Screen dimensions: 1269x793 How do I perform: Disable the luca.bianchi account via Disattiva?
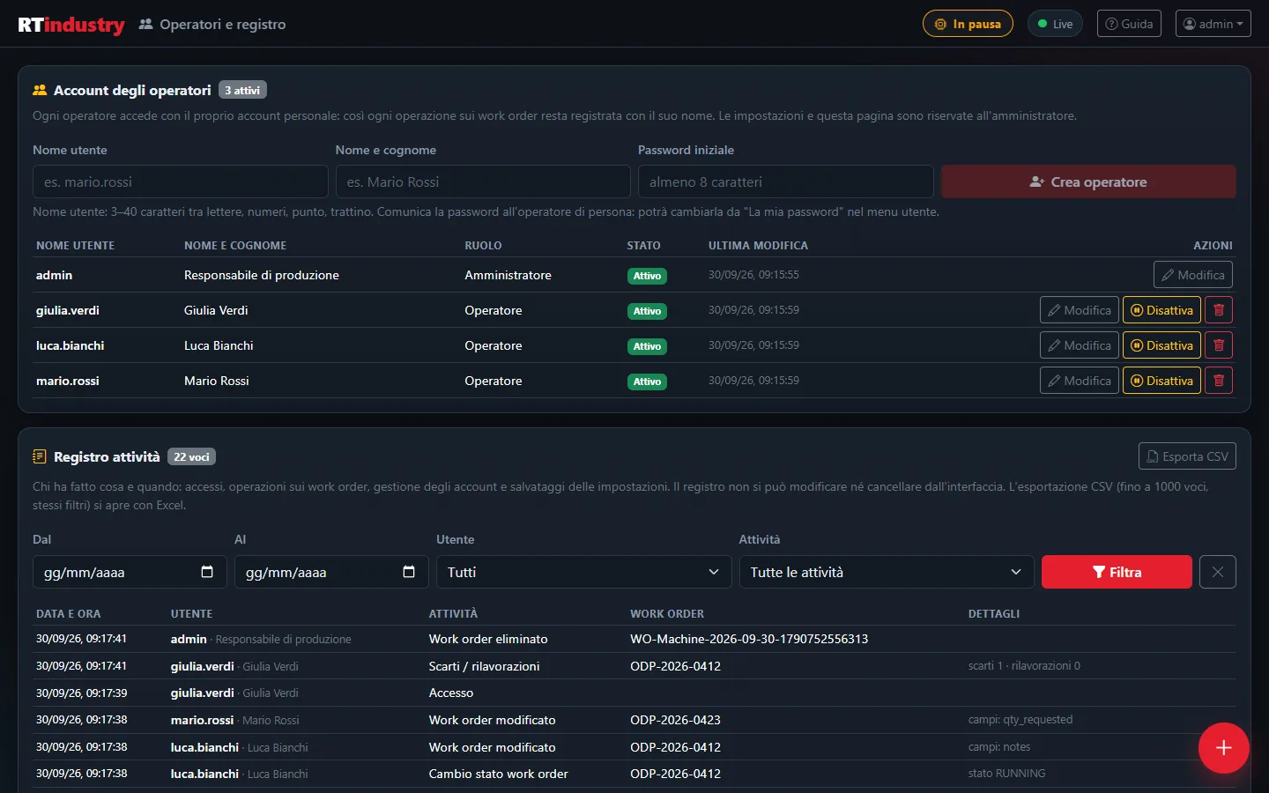tap(1161, 345)
